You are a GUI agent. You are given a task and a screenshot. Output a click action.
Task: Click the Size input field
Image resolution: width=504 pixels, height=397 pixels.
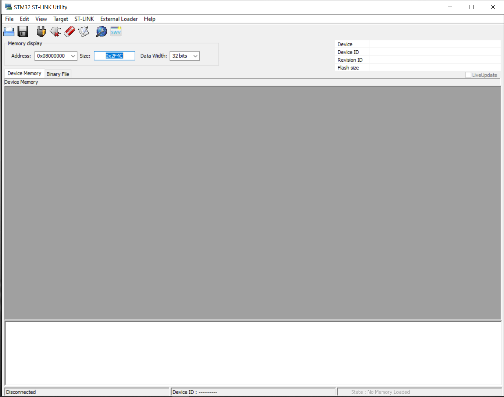coord(114,56)
